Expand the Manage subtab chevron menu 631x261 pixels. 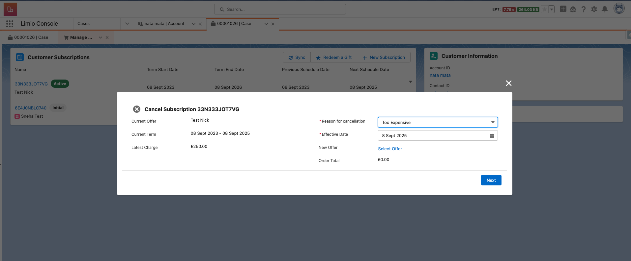(100, 37)
